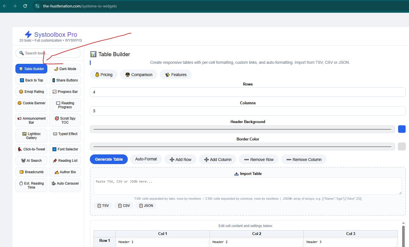Open the blue Header Background swatch
The width and height of the screenshot is (409, 247).
(x=402, y=129)
